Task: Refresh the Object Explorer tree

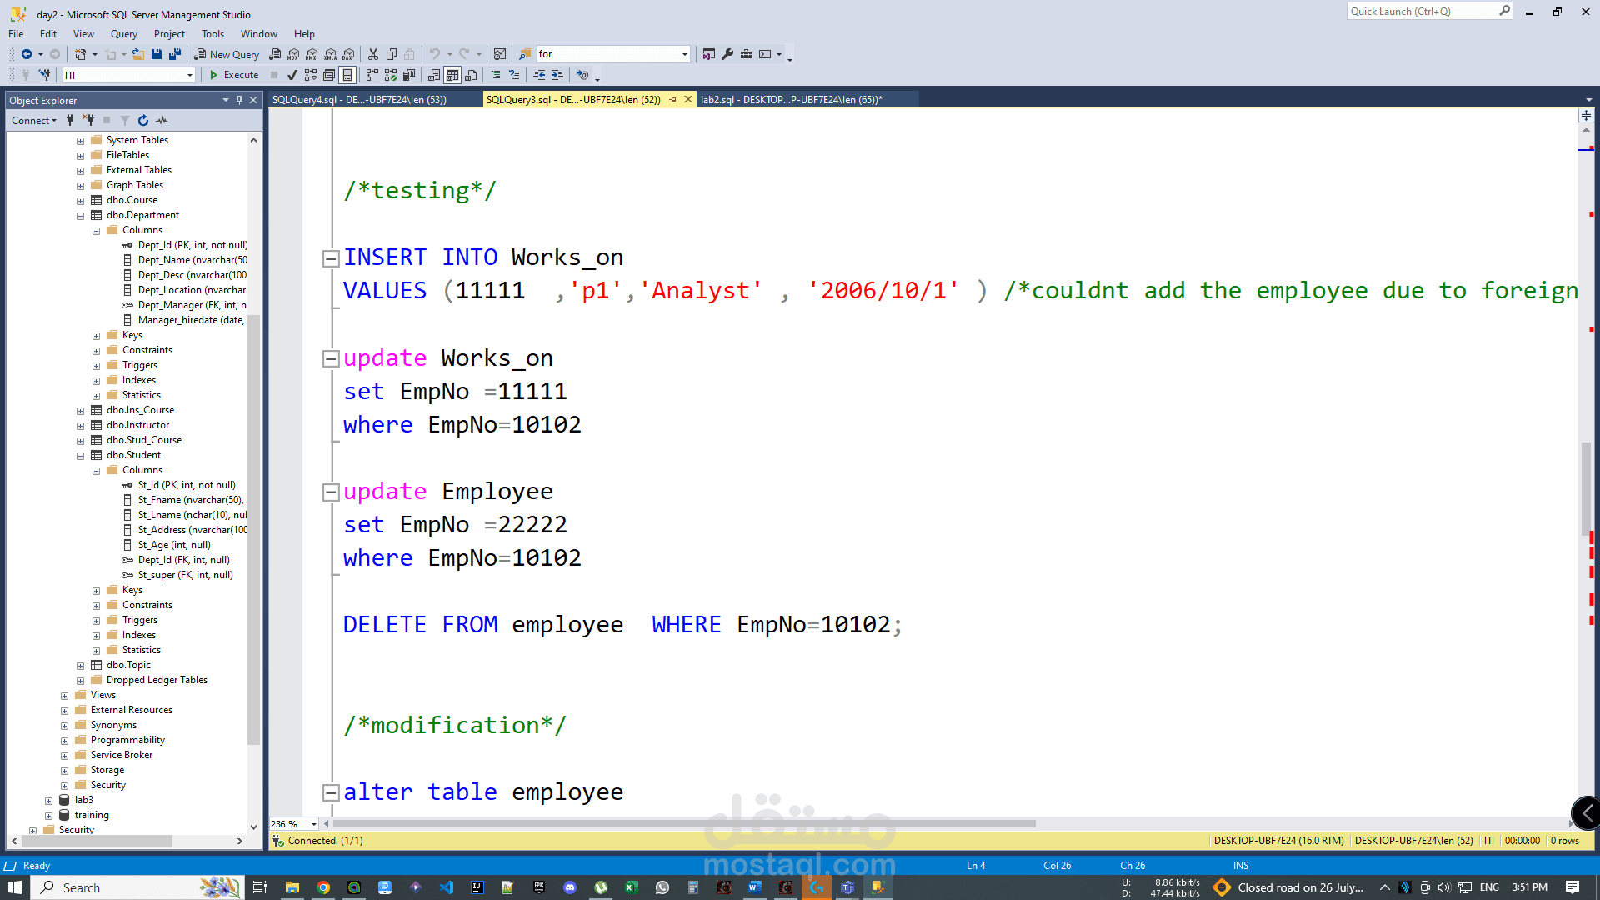Action: [x=143, y=121]
